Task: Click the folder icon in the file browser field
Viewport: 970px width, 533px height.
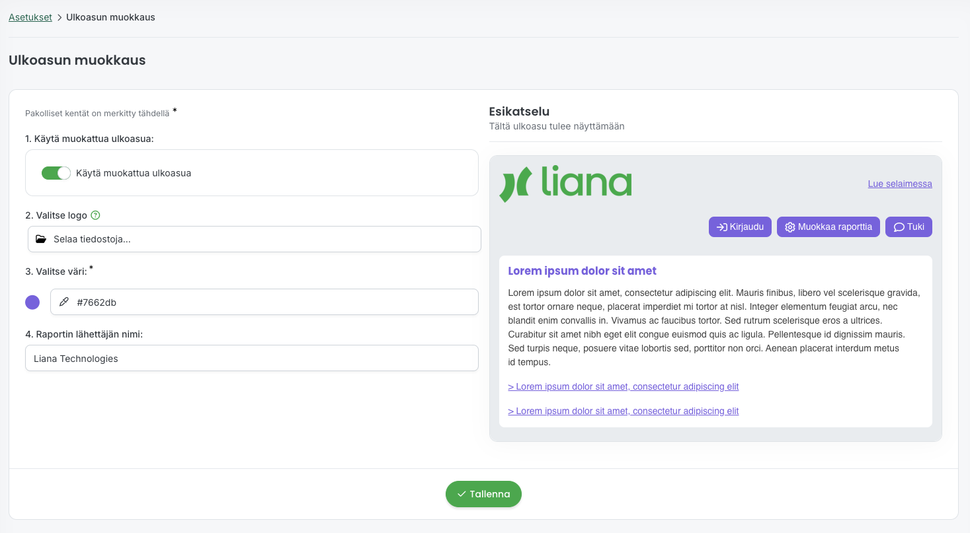Action: pos(41,239)
